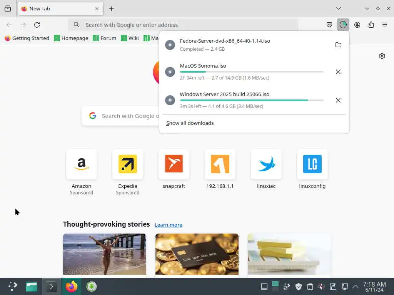
Task: Focus the address bar search field
Action: click(x=184, y=25)
